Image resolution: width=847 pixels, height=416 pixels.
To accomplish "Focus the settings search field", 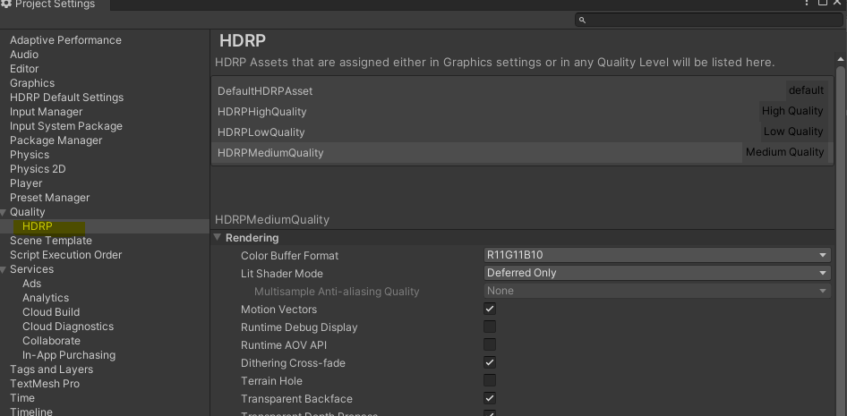I will click(x=709, y=20).
